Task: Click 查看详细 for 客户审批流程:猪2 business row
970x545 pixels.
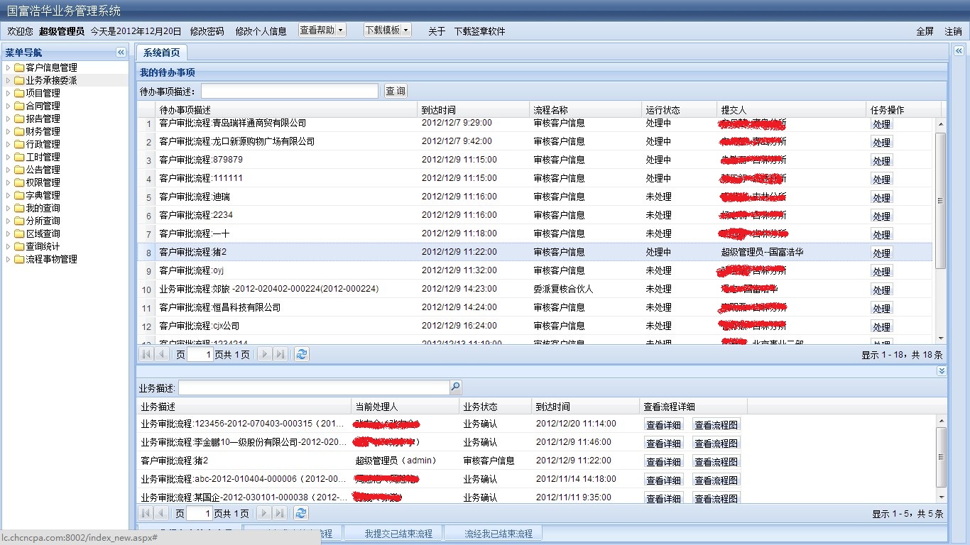Action: (663, 462)
